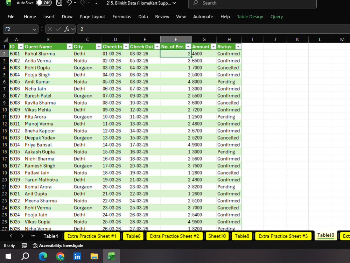Click Status cell for Amit Kumar
The image size is (350, 263).
[x=229, y=82]
